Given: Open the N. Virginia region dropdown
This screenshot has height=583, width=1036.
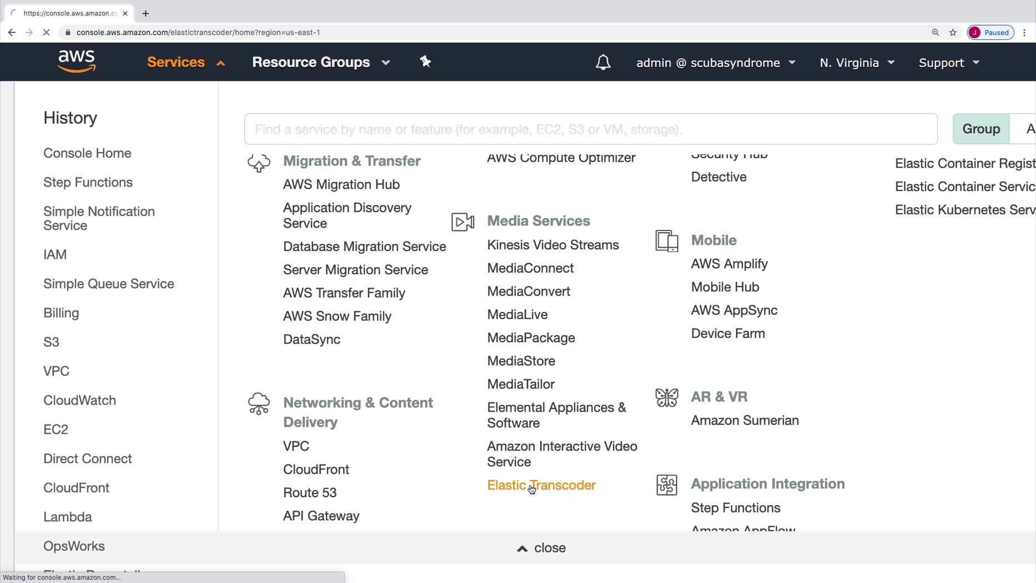Looking at the screenshot, I should click(x=857, y=63).
